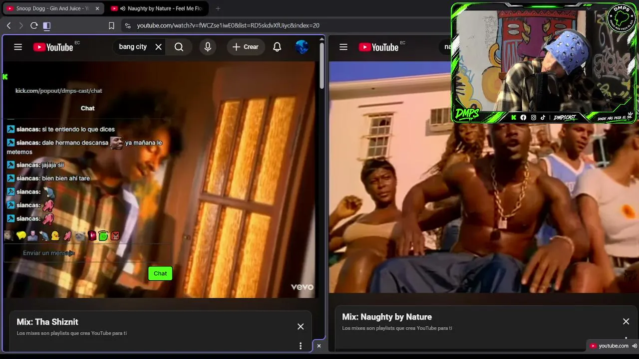This screenshot has height=359, width=639.
Task: Pick the green frog face emote
Action: point(103,236)
